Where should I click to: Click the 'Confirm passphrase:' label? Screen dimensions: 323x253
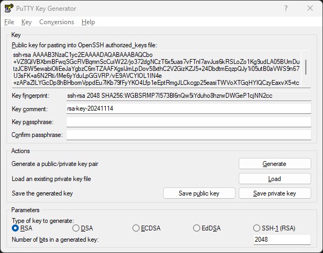[x=37, y=135]
